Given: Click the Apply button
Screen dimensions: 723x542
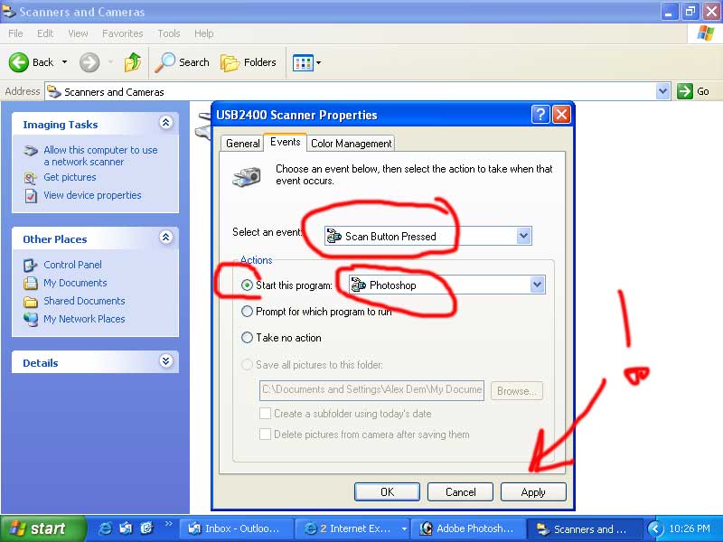Looking at the screenshot, I should coord(533,491).
